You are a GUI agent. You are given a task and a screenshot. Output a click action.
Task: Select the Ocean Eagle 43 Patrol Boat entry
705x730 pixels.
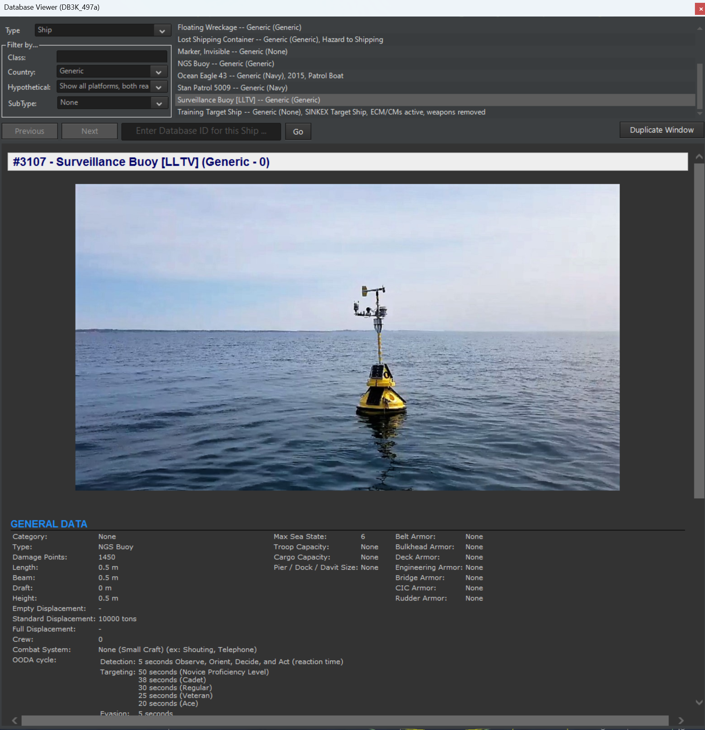tap(260, 75)
